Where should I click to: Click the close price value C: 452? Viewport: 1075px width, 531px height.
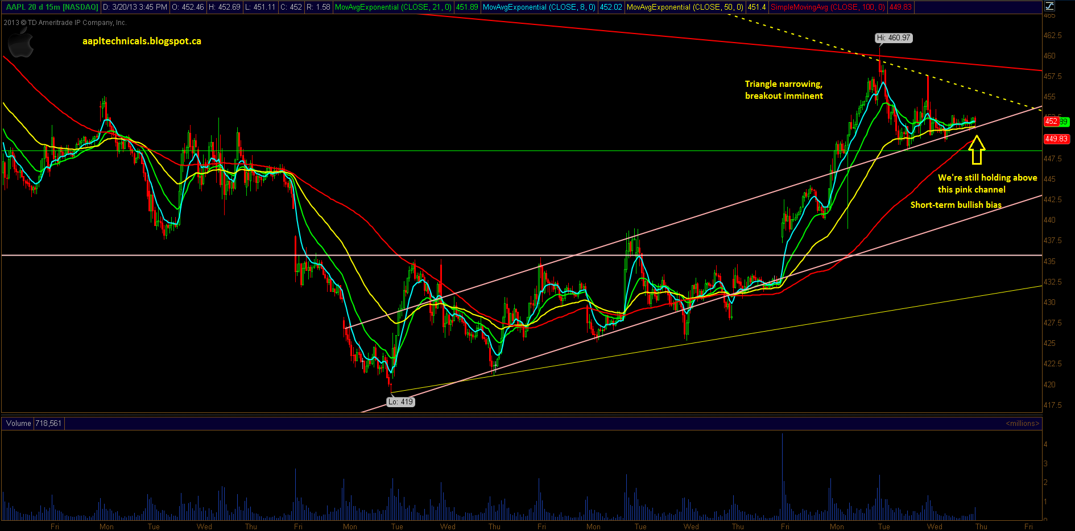(x=291, y=7)
